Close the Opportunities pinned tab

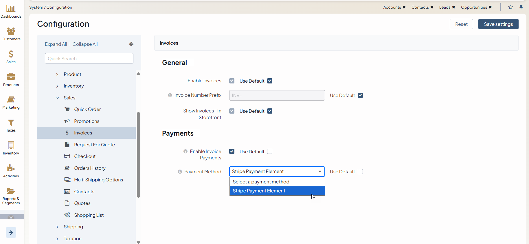point(490,7)
